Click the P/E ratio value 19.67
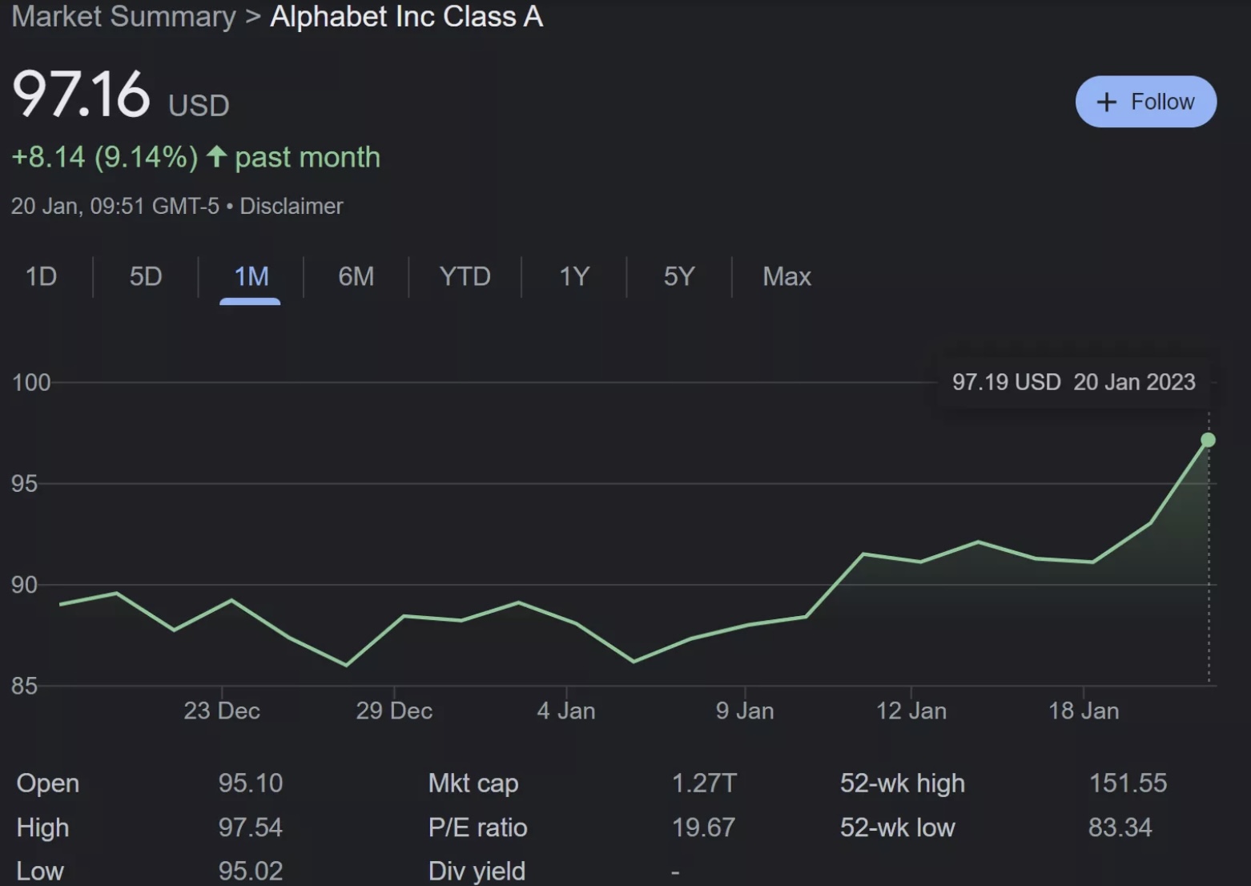 point(703,827)
